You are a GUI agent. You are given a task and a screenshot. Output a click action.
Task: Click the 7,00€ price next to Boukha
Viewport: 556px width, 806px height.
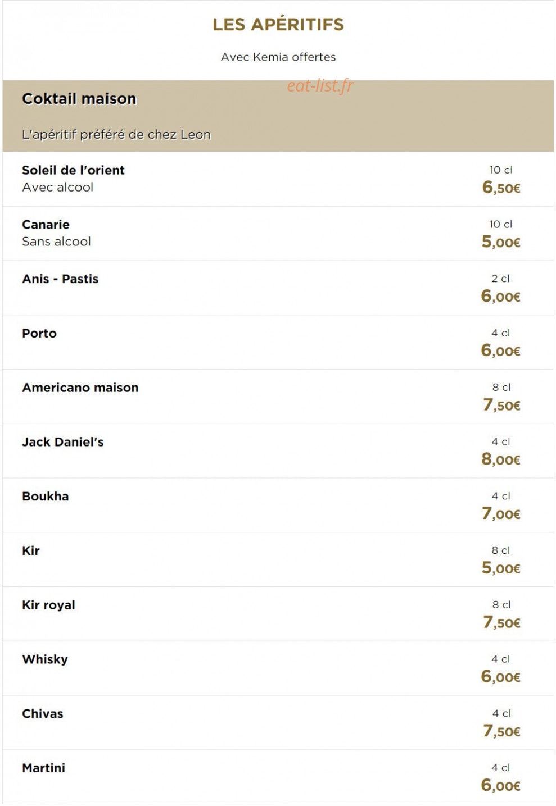(x=501, y=514)
